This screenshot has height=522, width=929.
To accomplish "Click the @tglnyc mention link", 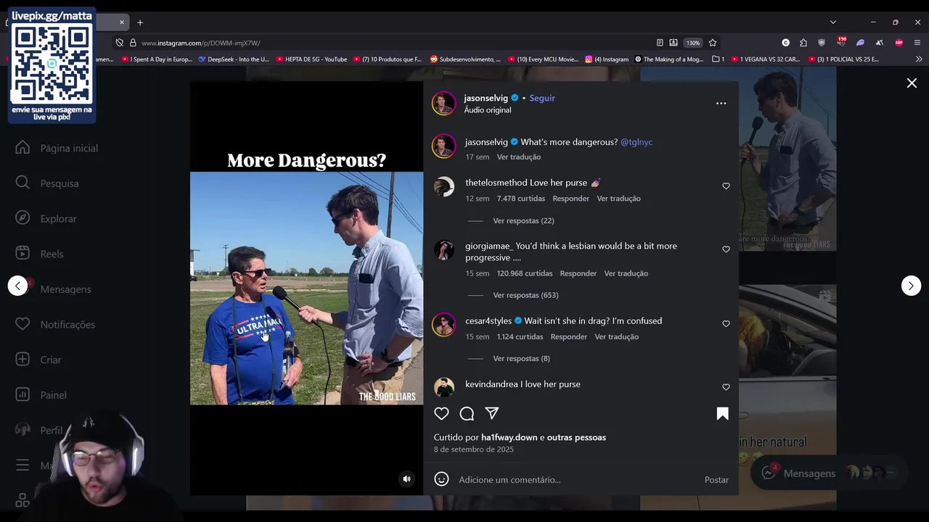I will tap(637, 142).
